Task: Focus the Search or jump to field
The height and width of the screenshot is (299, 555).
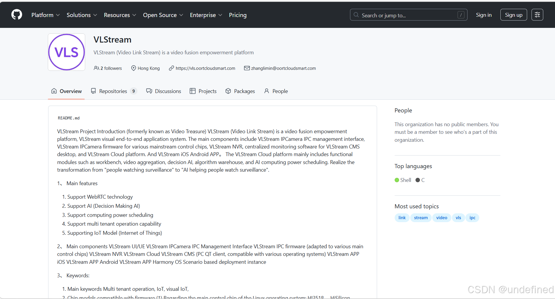Action: [408, 15]
